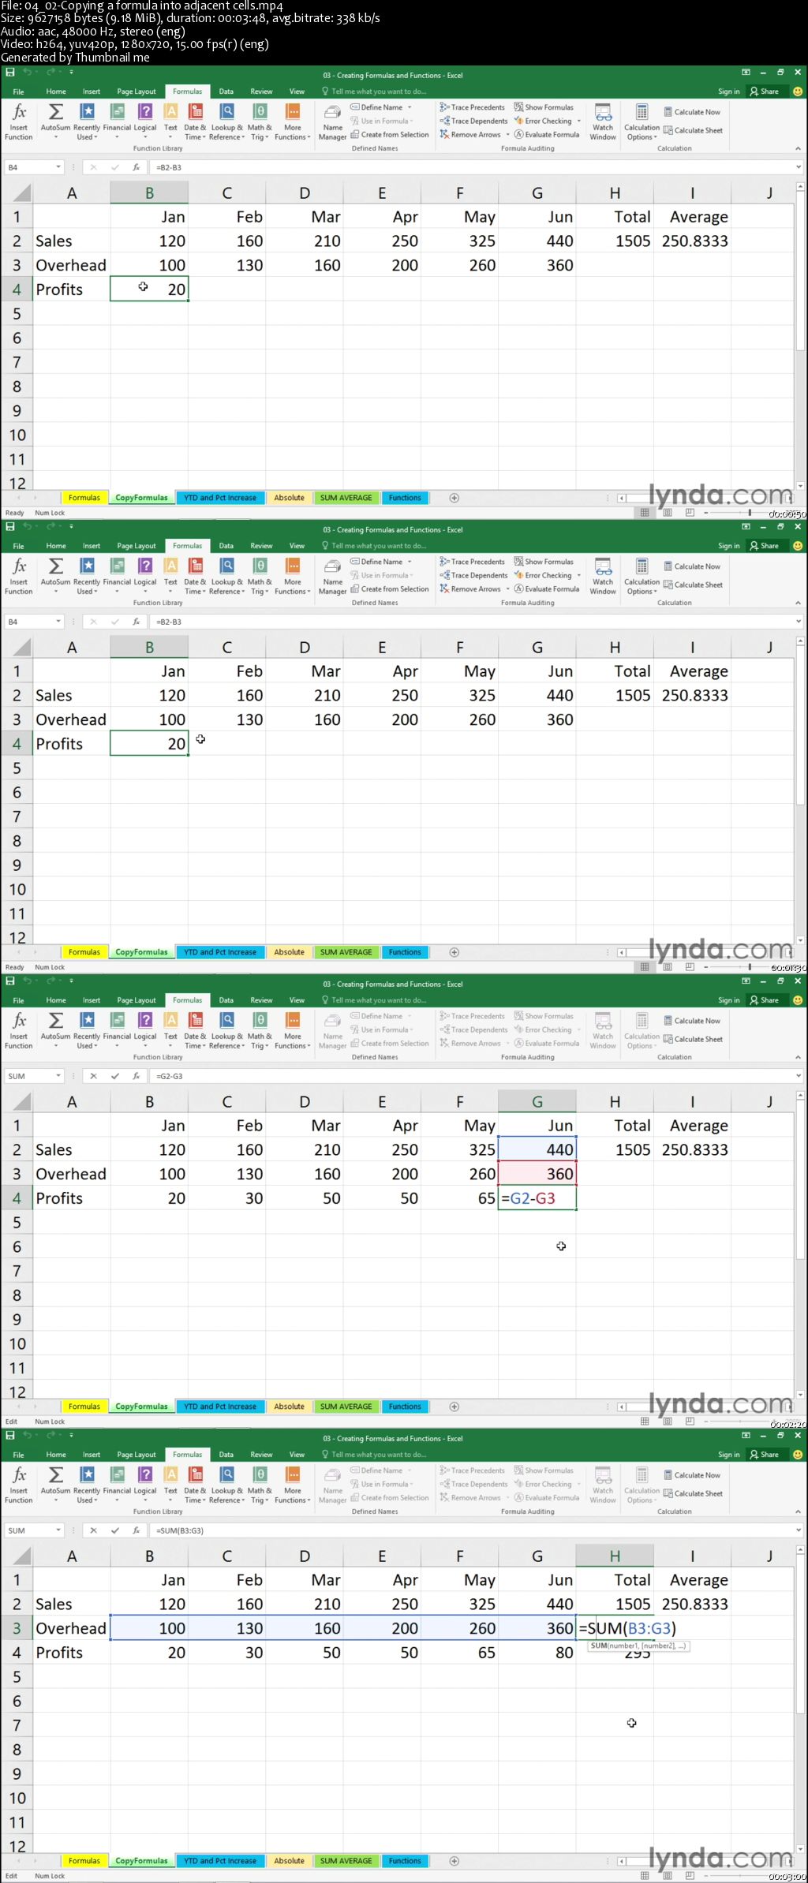Viewport: 808px width, 1883px height.
Task: Select SUM AVERAGE sheet tab, second frame
Action: pyautogui.click(x=346, y=952)
